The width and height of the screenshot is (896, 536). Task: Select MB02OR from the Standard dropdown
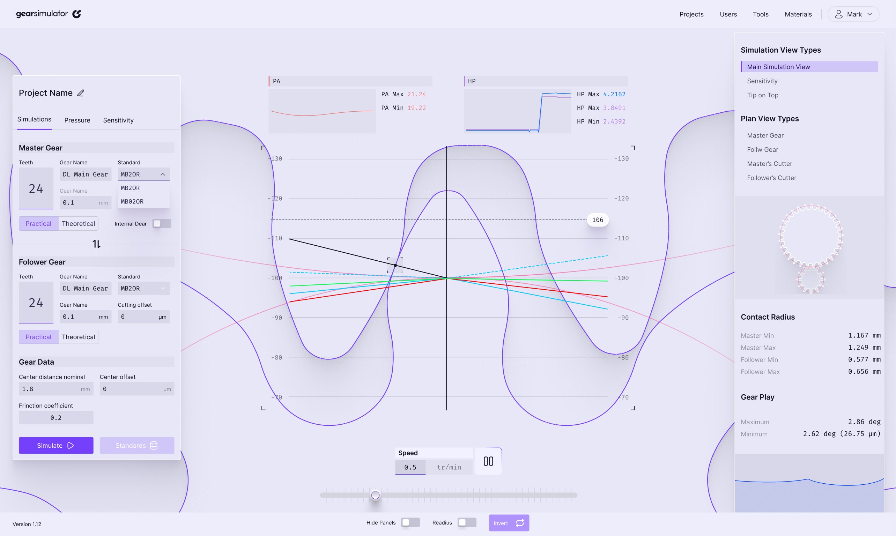click(132, 201)
